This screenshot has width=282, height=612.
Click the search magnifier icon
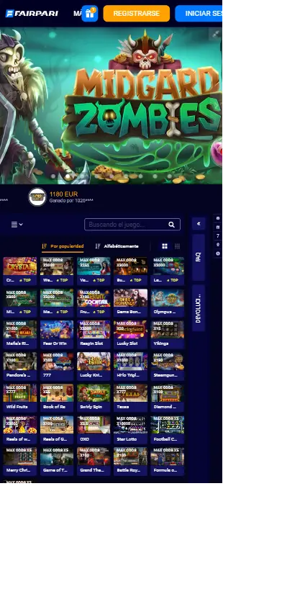[x=171, y=225]
